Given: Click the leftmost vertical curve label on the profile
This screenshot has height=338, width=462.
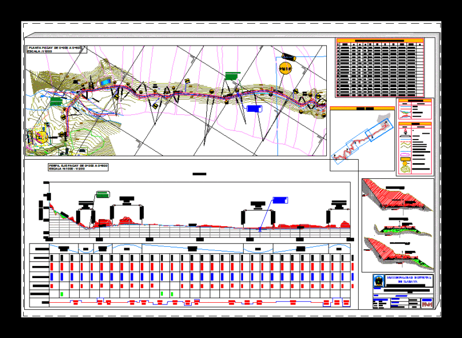Looking at the screenshot, I should (x=85, y=205).
